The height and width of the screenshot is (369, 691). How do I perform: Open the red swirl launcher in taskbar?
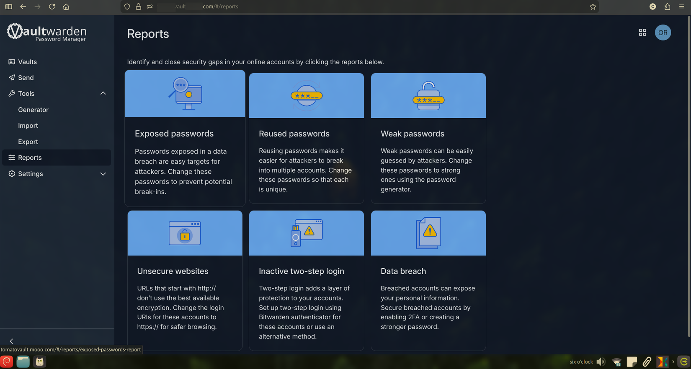[x=7, y=361]
